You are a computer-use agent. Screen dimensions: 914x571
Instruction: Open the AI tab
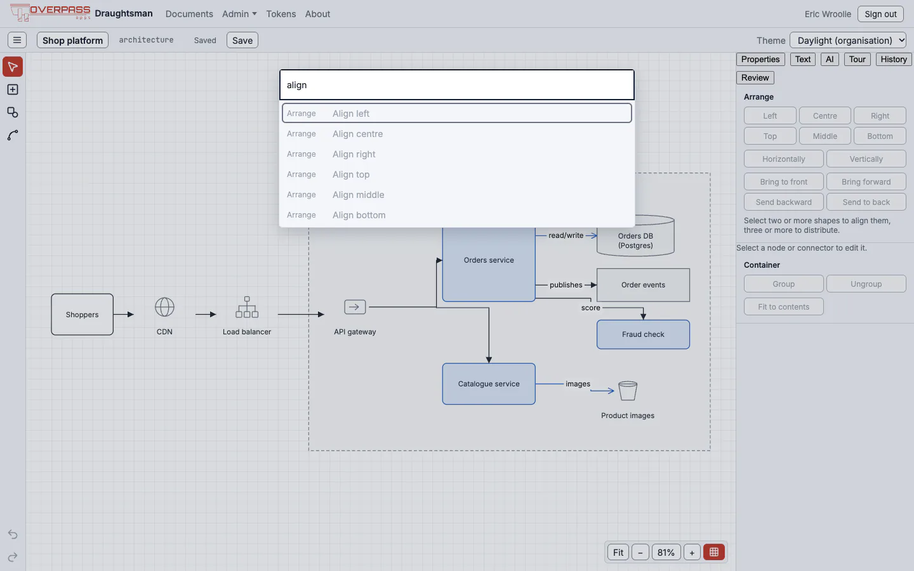pos(830,59)
